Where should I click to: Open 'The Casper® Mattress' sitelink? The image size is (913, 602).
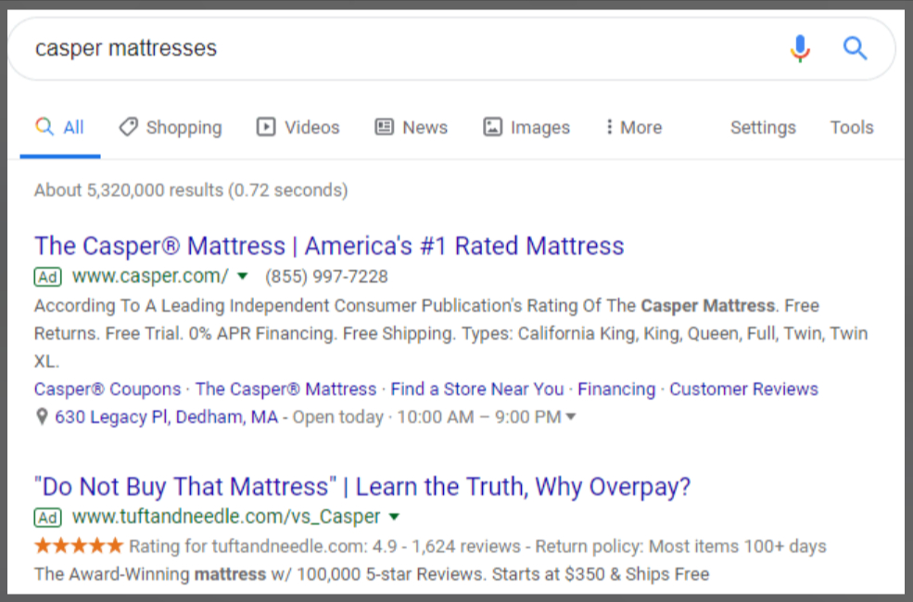(x=285, y=390)
